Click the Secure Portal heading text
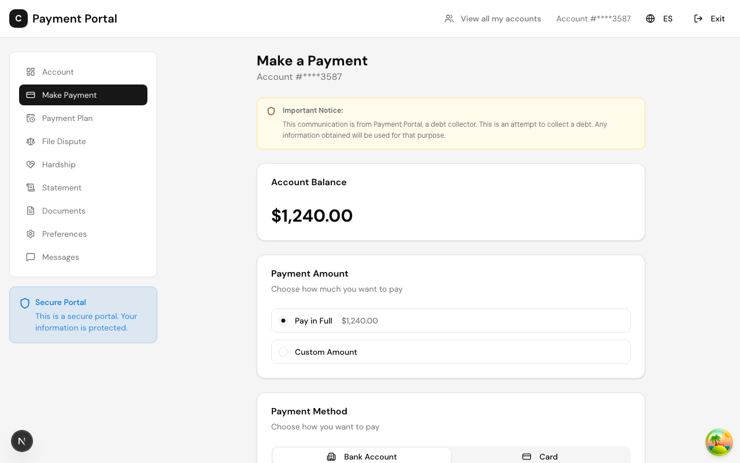The width and height of the screenshot is (740, 463). coord(60,302)
